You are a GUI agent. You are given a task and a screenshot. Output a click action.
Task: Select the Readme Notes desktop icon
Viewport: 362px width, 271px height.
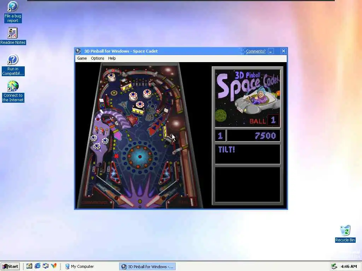click(x=13, y=36)
